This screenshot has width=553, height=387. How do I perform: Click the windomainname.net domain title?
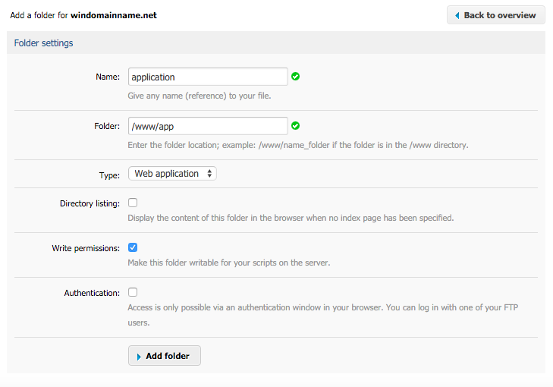pos(114,15)
